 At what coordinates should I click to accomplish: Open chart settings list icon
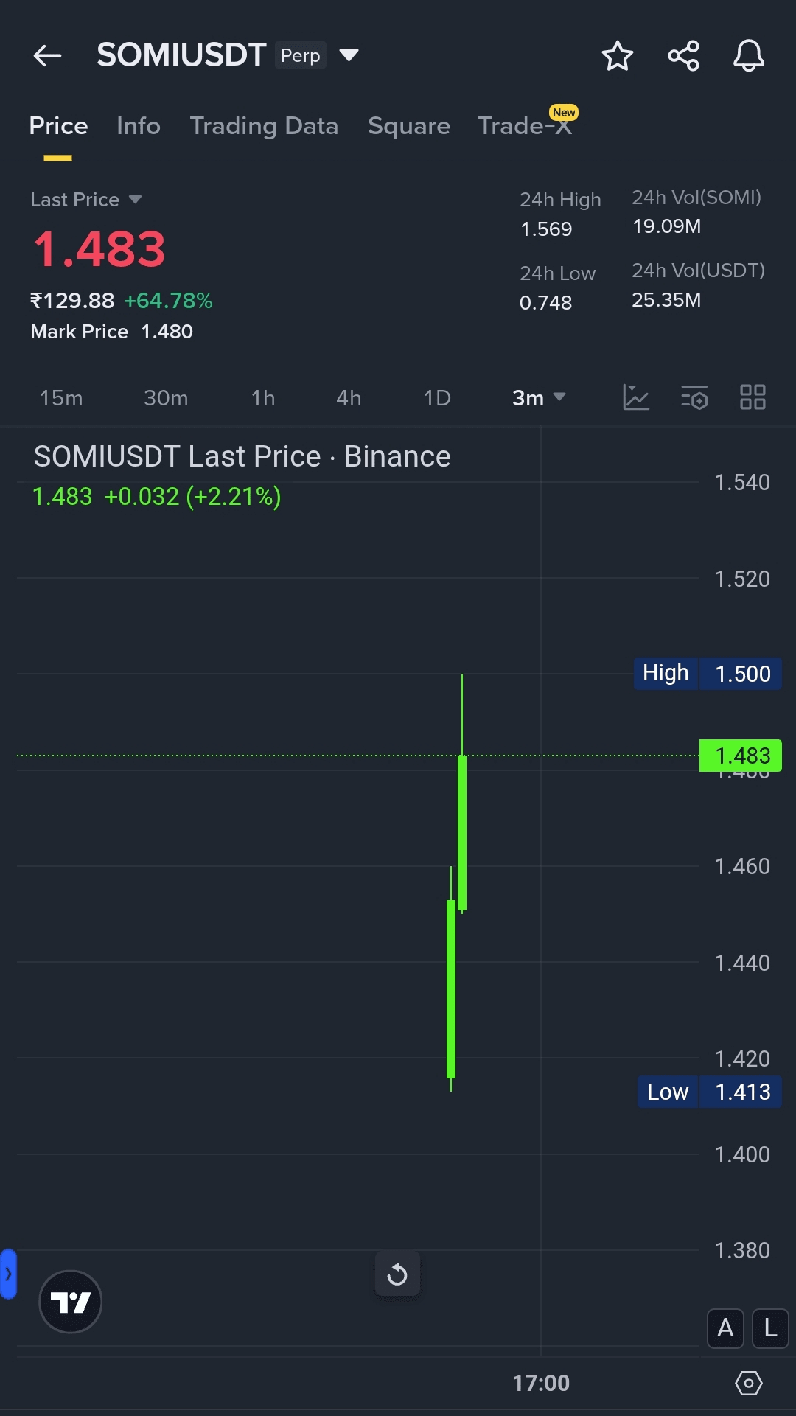point(694,397)
